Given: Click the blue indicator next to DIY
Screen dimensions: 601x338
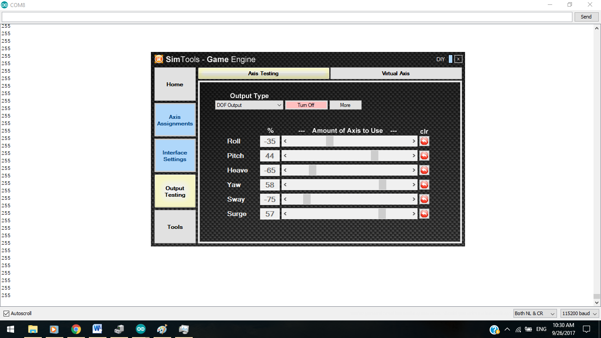Looking at the screenshot, I should click(x=450, y=59).
